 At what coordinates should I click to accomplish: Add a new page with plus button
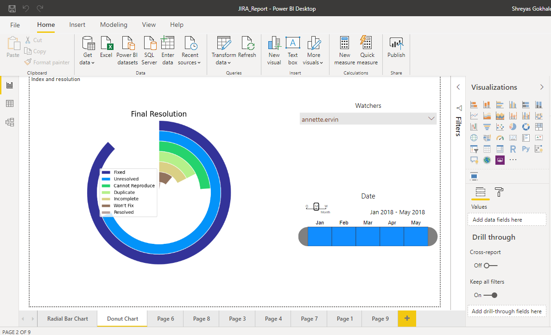[407, 318]
